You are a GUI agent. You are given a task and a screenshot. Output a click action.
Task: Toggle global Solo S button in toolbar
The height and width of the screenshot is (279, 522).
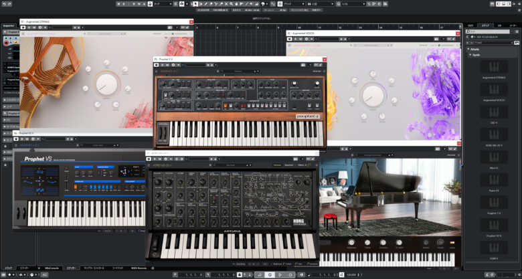coord(124,4)
